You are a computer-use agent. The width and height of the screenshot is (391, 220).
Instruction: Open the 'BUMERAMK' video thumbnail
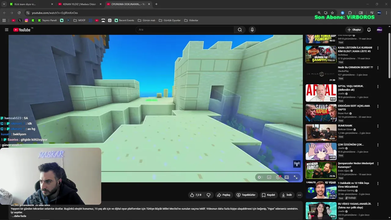pyautogui.click(x=321, y=132)
